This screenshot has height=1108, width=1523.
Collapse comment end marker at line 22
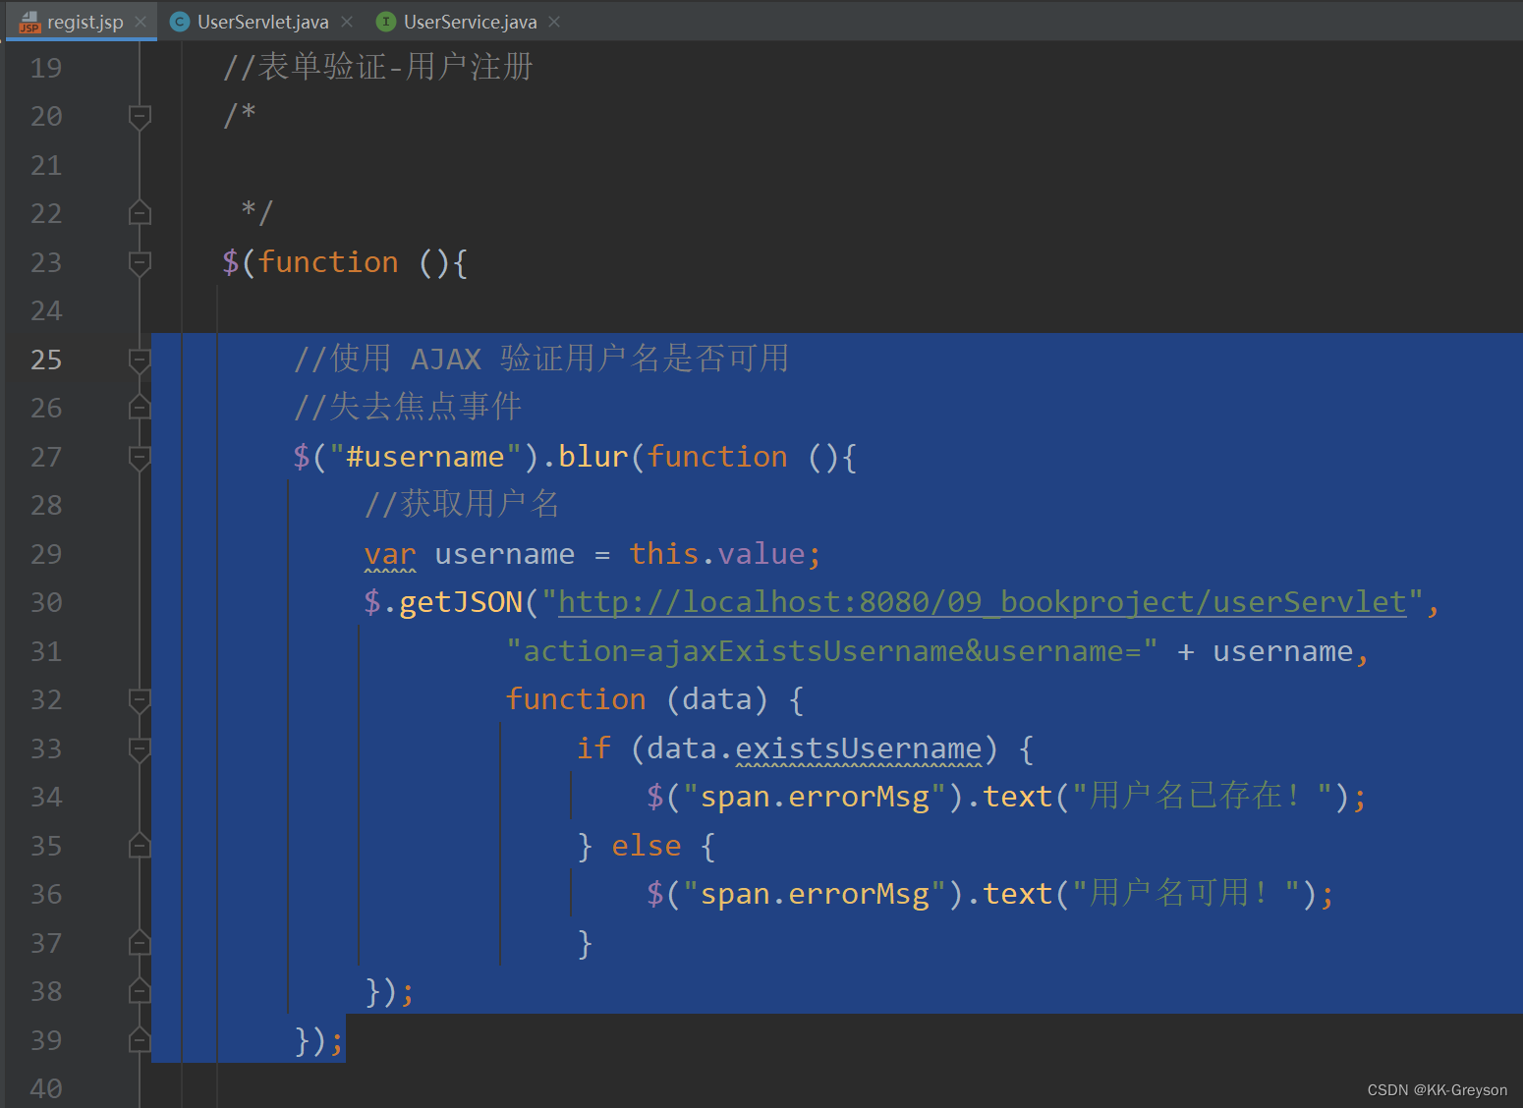pos(140,212)
